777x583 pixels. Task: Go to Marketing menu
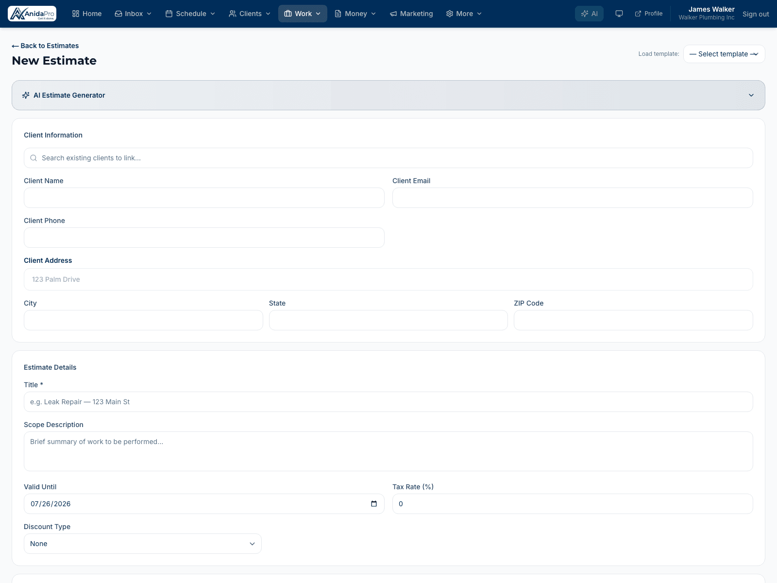pos(411,14)
